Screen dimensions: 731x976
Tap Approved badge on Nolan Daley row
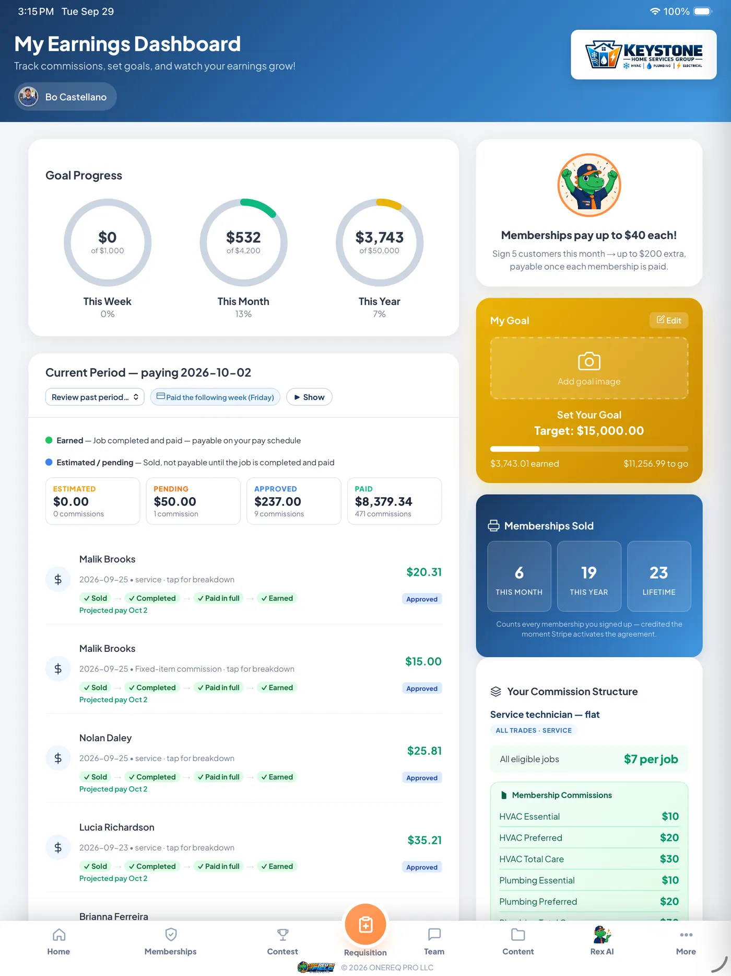point(422,778)
